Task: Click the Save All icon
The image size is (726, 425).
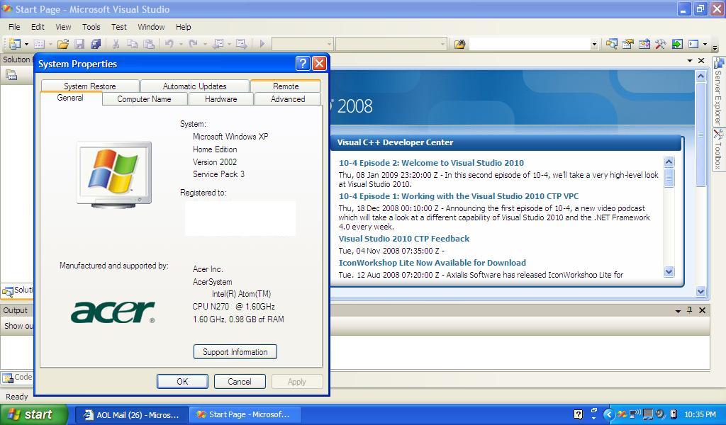Action: [x=96, y=44]
